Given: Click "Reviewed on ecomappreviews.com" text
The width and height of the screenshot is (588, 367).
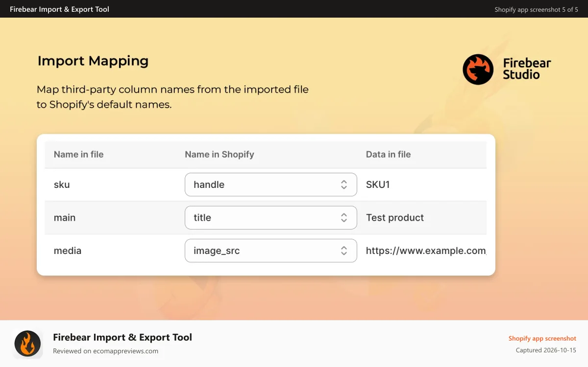Looking at the screenshot, I should (105, 351).
